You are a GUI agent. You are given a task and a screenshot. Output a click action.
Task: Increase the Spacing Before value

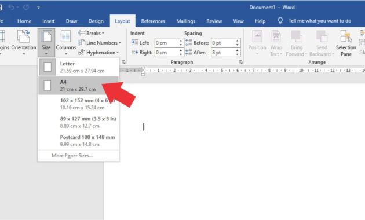pyautogui.click(x=237, y=41)
